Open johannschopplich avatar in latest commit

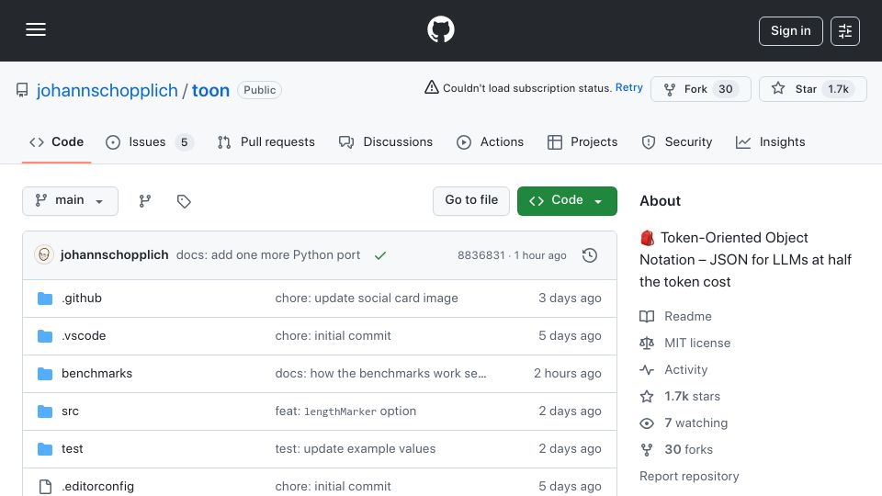(x=44, y=254)
